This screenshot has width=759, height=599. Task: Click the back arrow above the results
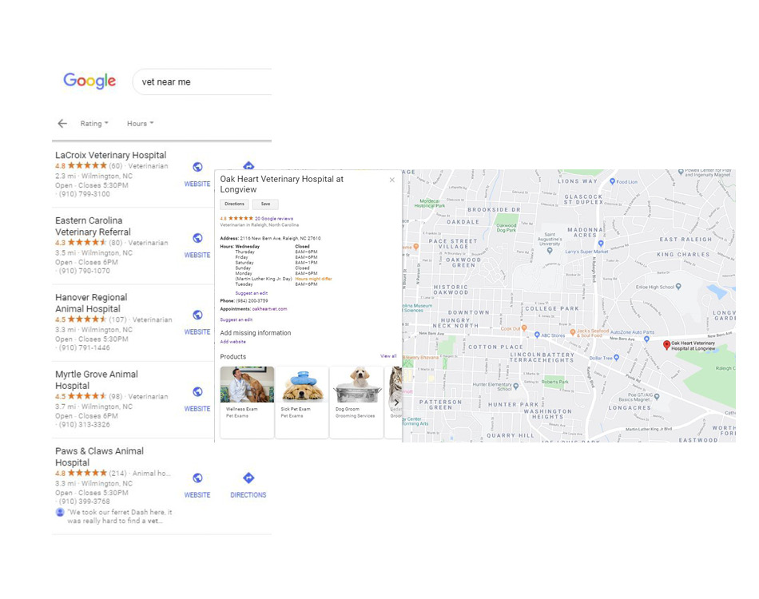62,123
